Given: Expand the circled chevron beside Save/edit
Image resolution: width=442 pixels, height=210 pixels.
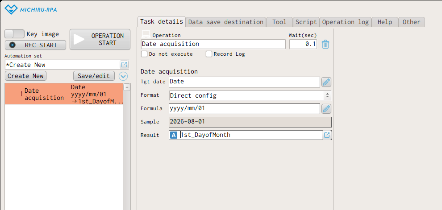Looking at the screenshot, I should pos(123,76).
